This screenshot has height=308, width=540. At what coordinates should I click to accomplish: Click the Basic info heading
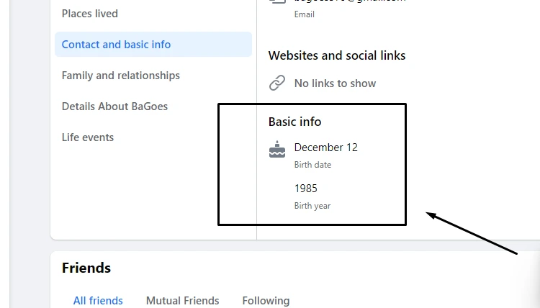[x=294, y=122]
